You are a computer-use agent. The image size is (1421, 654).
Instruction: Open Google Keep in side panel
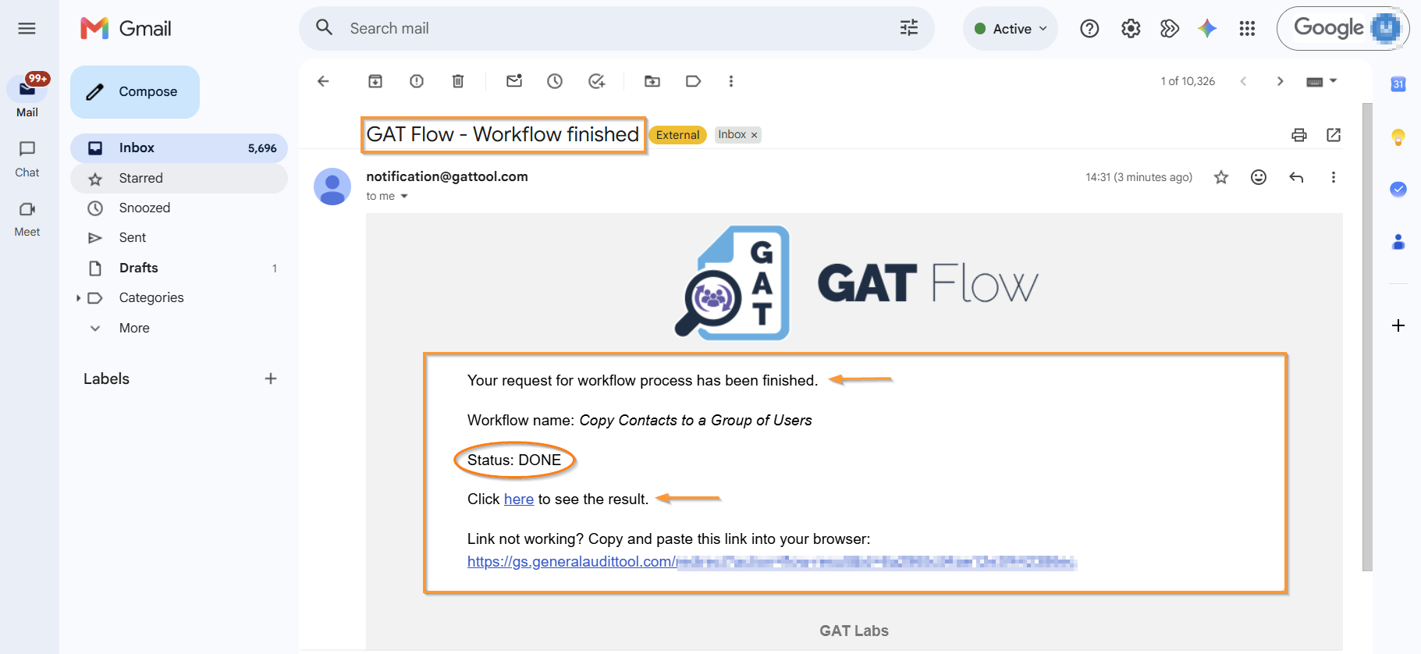click(x=1398, y=137)
